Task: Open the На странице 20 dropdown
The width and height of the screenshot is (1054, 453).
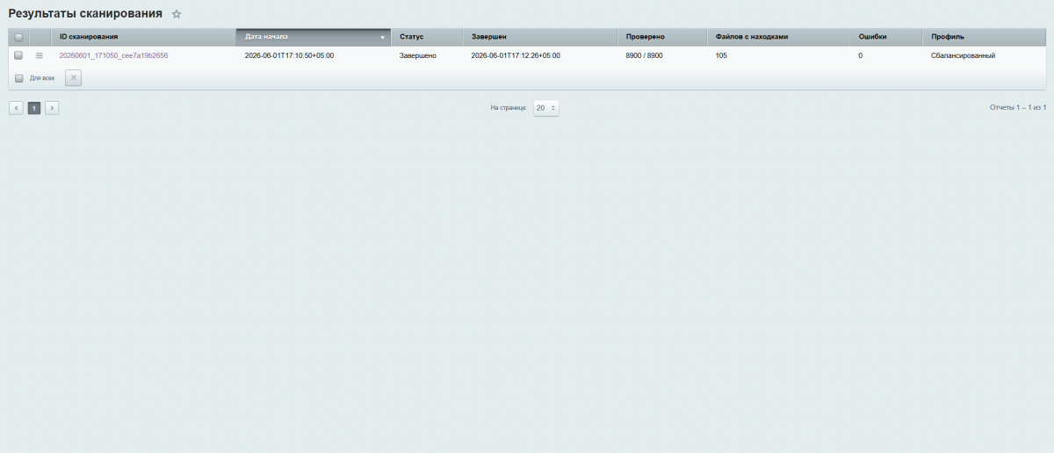Action: point(546,108)
